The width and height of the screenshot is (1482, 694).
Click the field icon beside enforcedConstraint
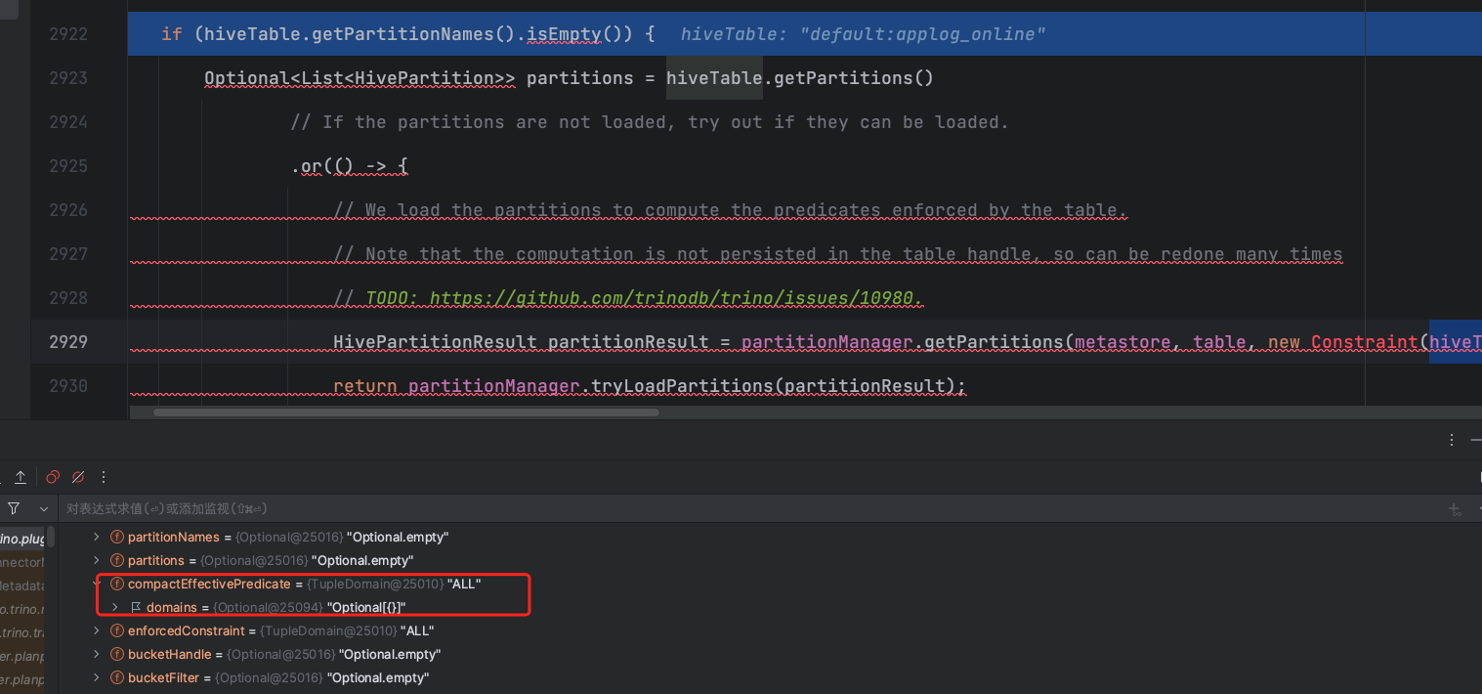point(116,630)
